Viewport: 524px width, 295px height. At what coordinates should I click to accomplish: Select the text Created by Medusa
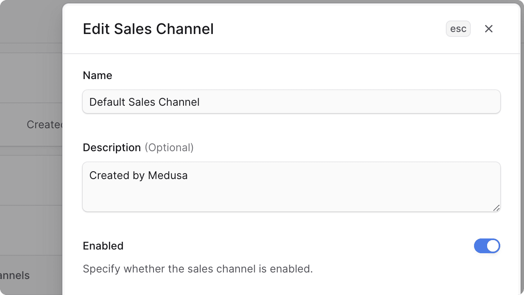click(138, 175)
